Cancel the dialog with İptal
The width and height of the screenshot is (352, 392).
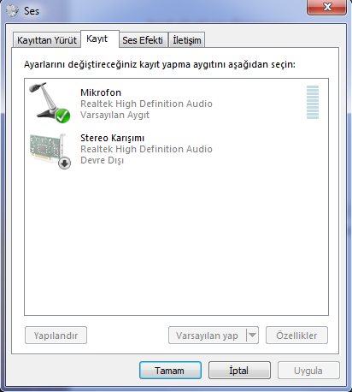tap(239, 371)
